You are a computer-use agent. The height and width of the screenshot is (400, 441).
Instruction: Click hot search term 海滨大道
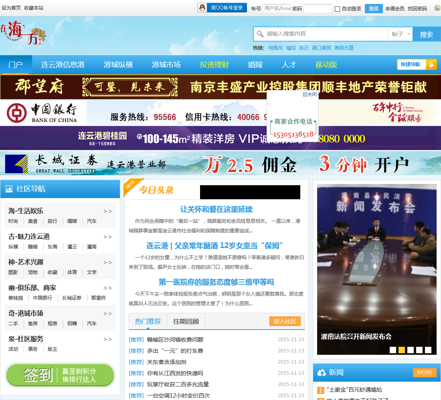[x=344, y=48]
